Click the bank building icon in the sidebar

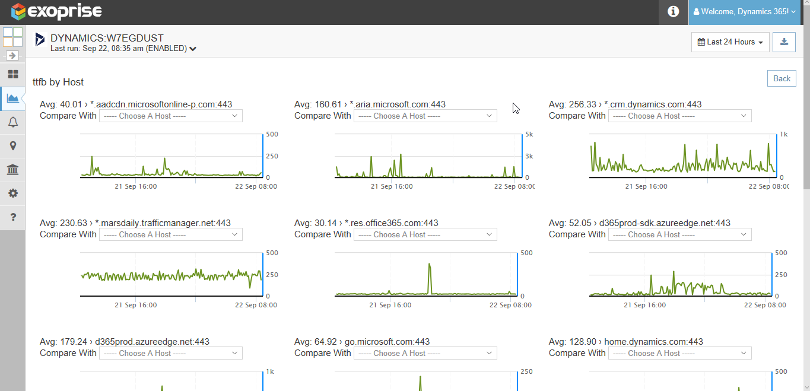[12, 170]
